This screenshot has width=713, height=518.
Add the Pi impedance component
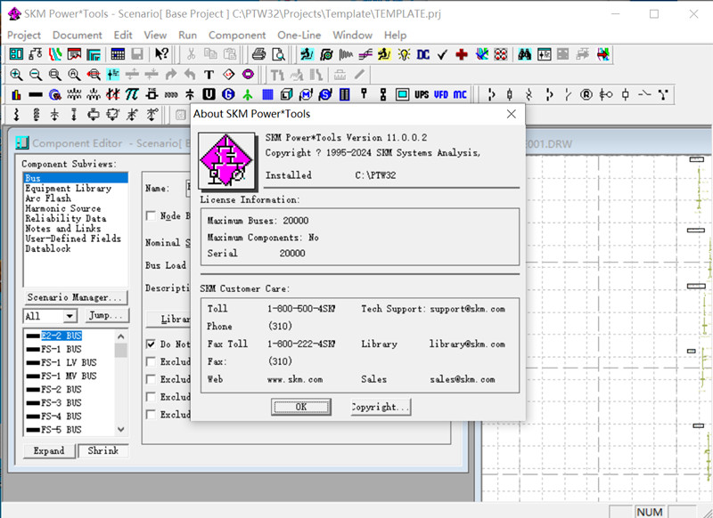pos(132,94)
